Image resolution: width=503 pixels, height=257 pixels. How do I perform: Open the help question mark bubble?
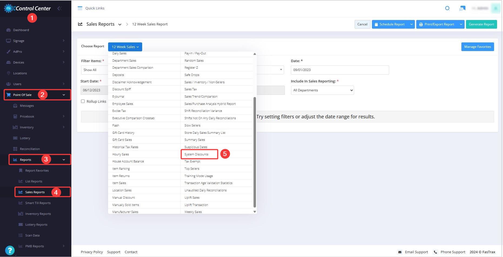[x=10, y=250]
